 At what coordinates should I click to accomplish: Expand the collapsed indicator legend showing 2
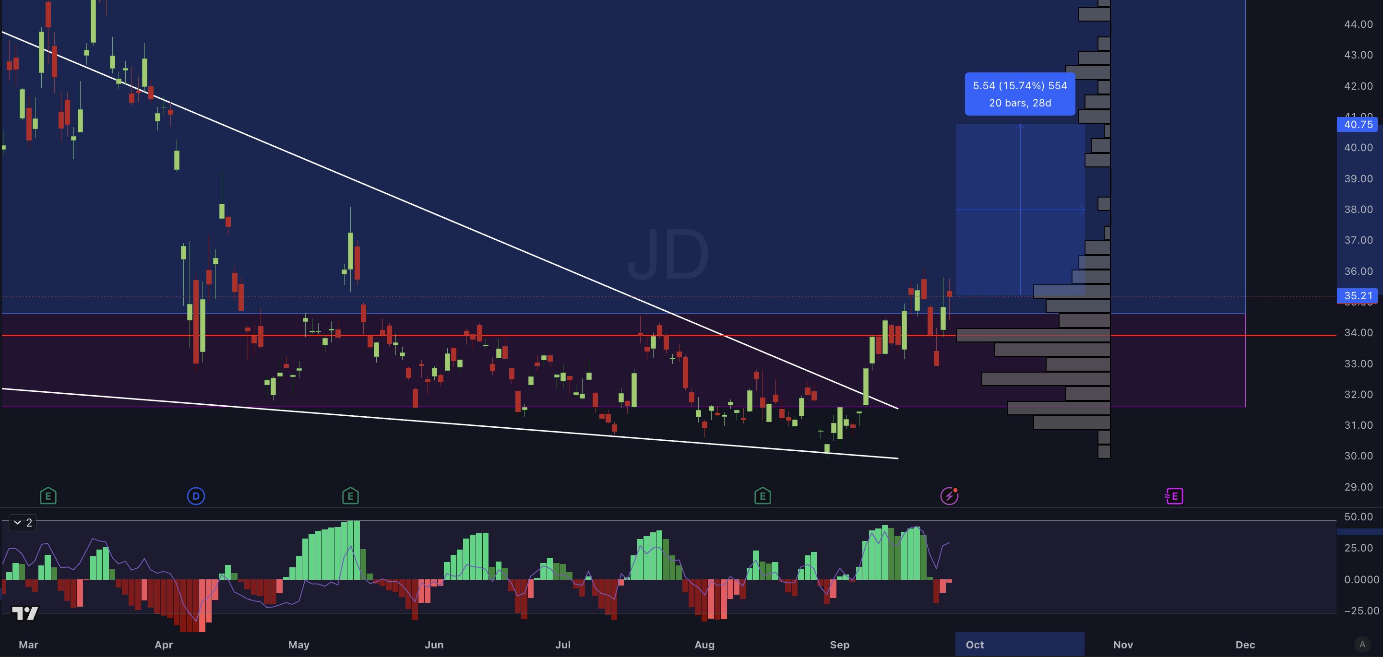(23, 522)
